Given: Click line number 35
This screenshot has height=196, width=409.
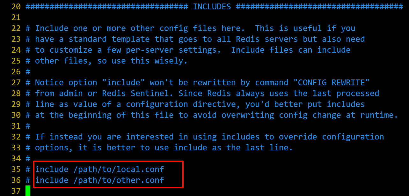Looking at the screenshot, I should coord(16,169).
